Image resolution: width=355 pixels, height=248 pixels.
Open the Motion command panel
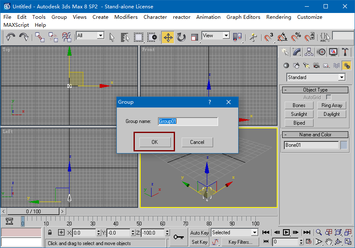(x=321, y=52)
